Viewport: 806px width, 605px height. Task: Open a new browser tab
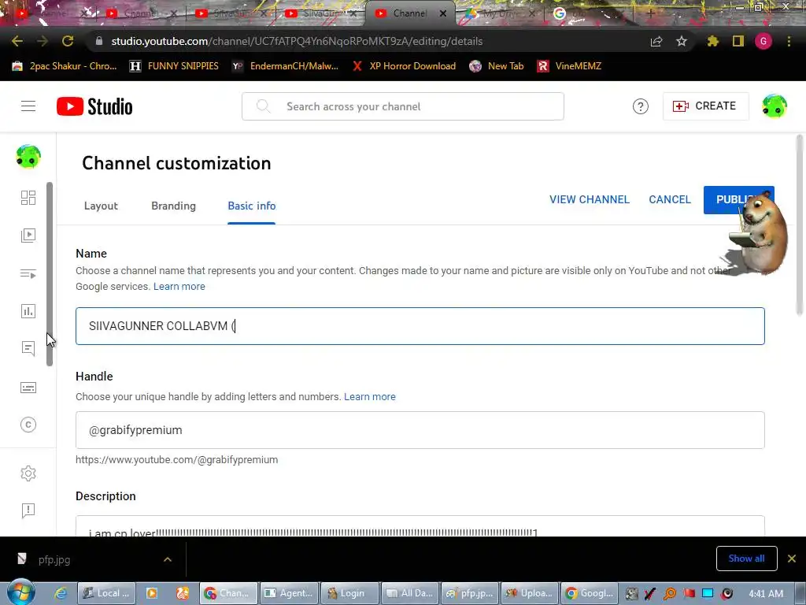click(x=649, y=13)
